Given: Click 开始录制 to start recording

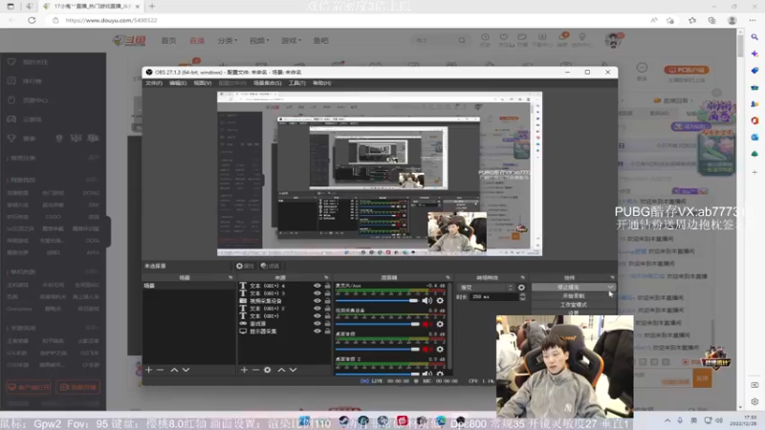Looking at the screenshot, I should point(573,296).
